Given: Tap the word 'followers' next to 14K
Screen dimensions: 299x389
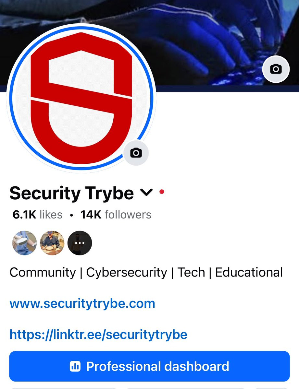Looking at the screenshot, I should point(128,215).
